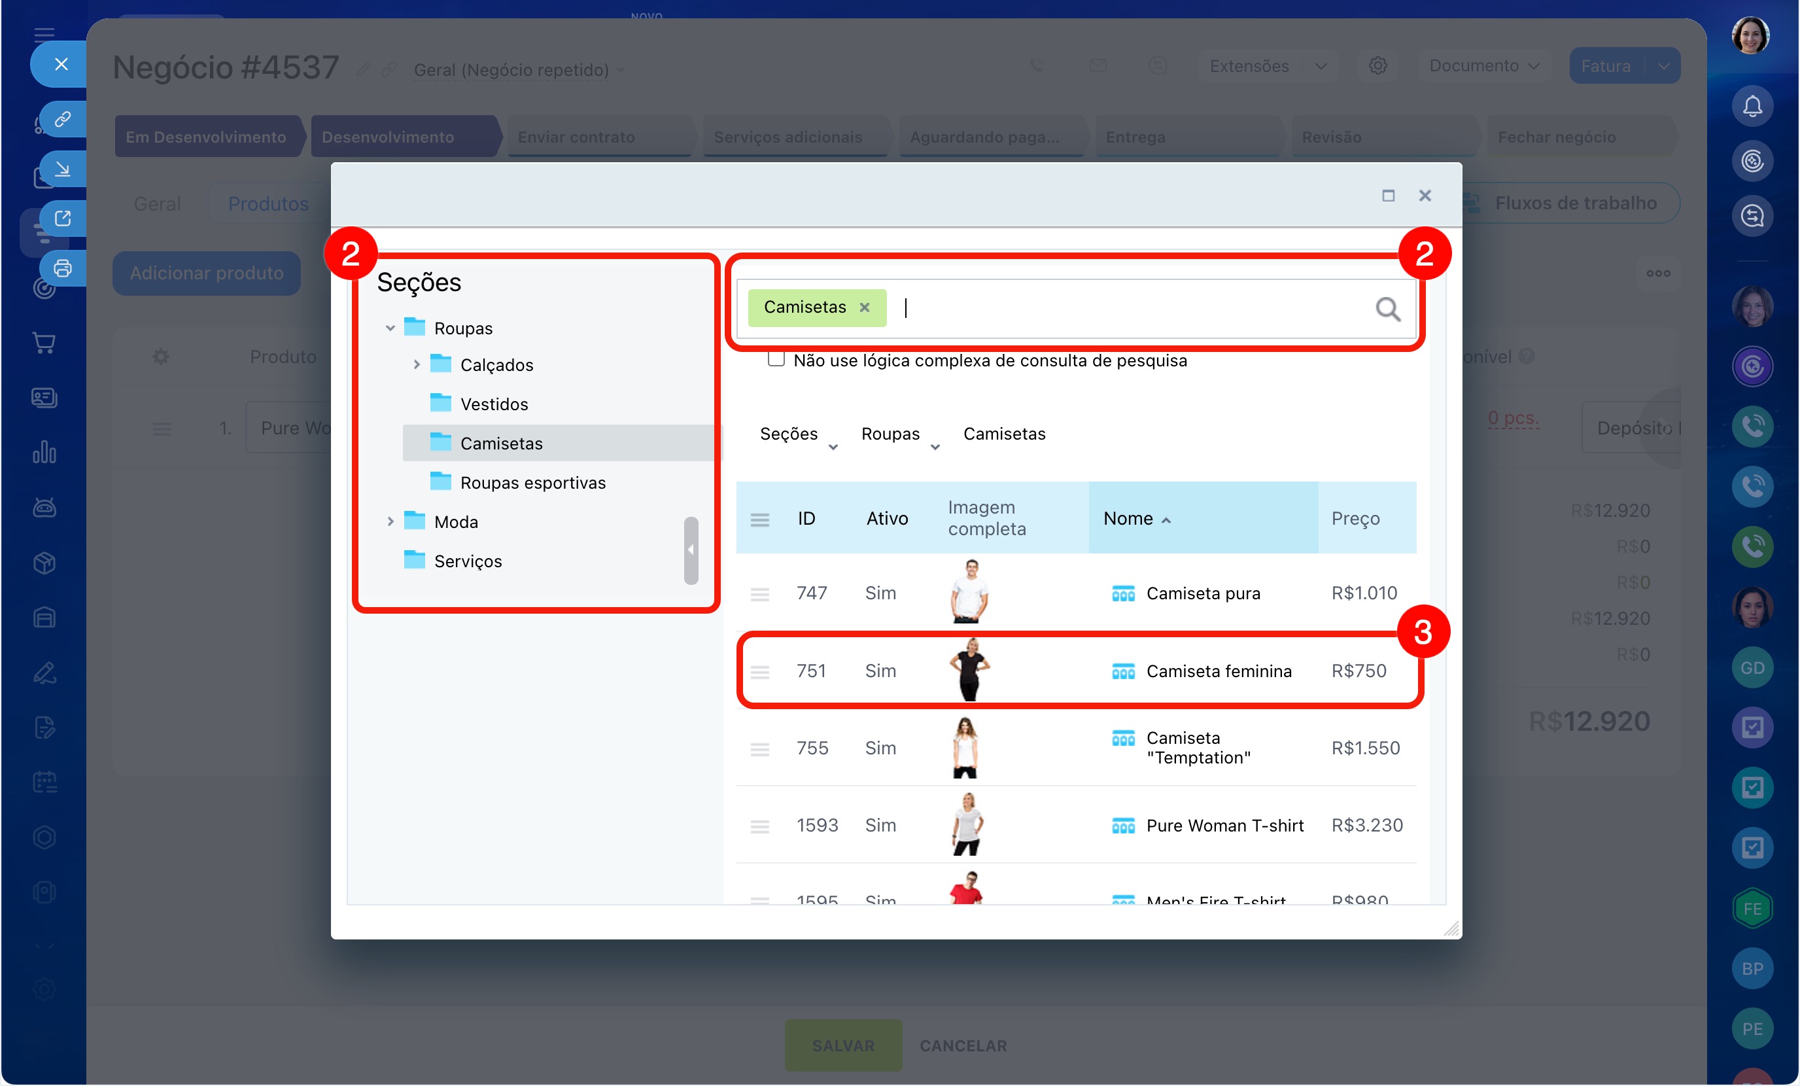The height and width of the screenshot is (1086, 1800).
Task: Open the notifications bell icon
Action: 1752,107
